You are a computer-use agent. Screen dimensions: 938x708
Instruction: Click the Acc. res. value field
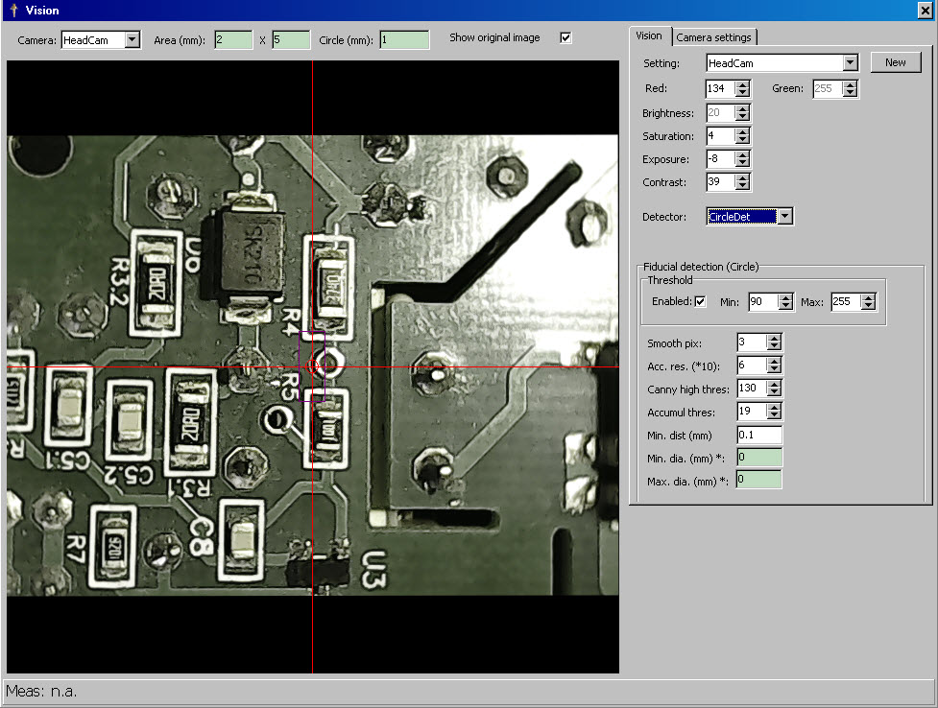point(752,366)
